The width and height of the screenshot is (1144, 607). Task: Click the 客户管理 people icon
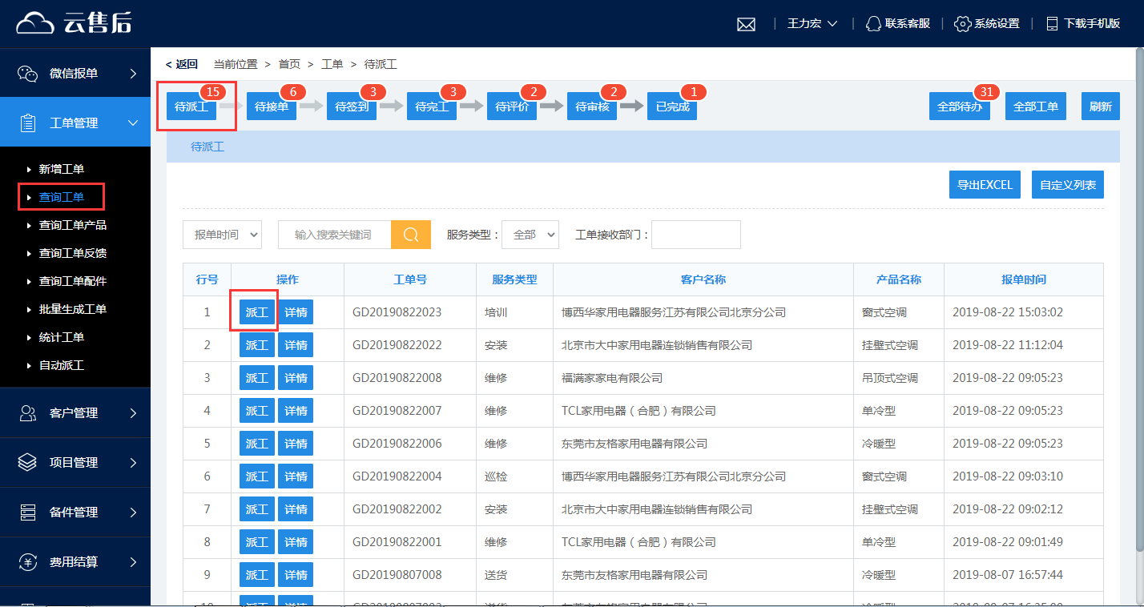(x=28, y=412)
